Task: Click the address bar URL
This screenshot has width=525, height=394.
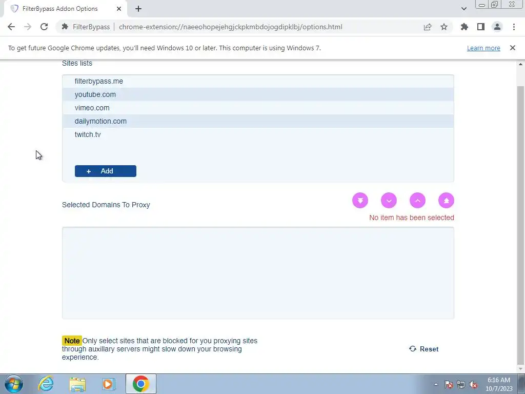Action: pyautogui.click(x=230, y=27)
